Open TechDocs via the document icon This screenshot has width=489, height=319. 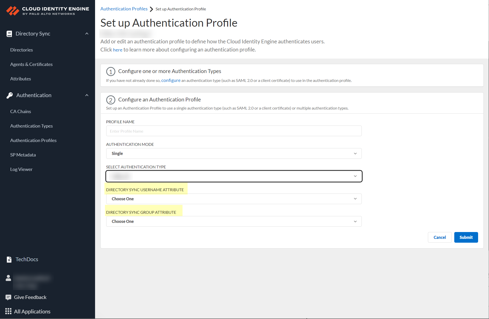tap(9, 259)
